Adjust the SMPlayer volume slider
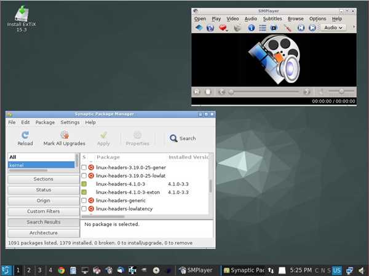The image size is (369, 276). pyautogui.click(x=341, y=92)
